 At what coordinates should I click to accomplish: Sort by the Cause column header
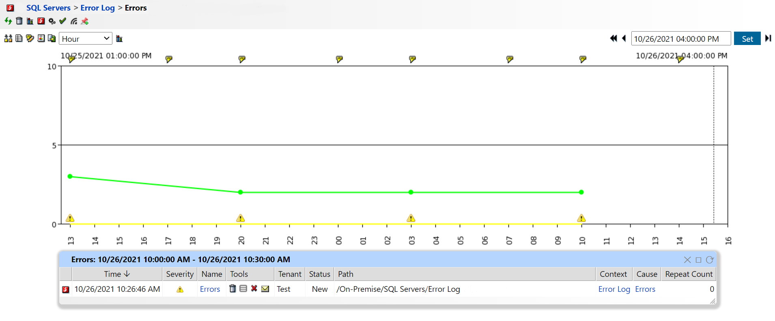(647, 274)
